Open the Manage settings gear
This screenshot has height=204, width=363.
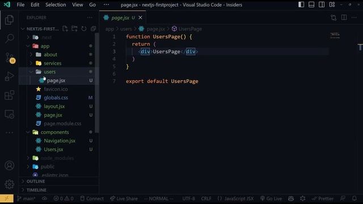[9, 184]
